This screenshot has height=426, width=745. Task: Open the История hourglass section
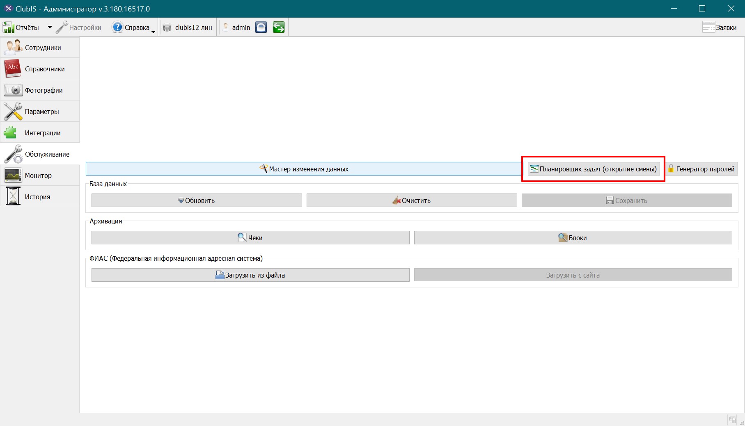(x=40, y=197)
